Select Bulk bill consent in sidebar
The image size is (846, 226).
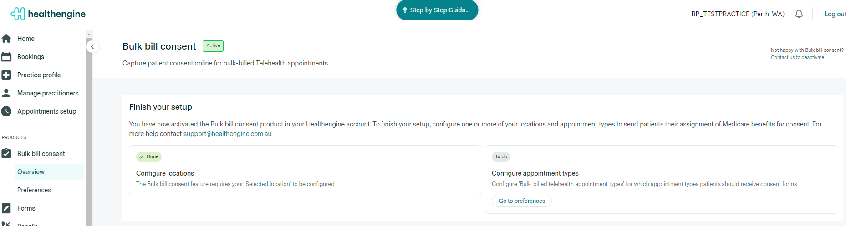point(41,154)
